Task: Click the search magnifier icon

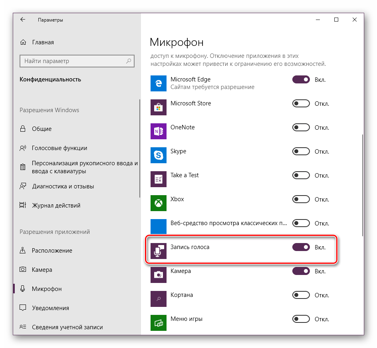Action: click(129, 61)
